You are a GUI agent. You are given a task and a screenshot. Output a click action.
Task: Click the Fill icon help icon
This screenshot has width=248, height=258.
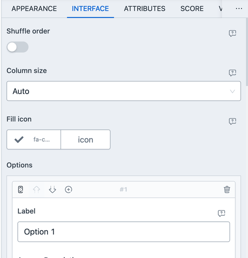[x=232, y=121]
